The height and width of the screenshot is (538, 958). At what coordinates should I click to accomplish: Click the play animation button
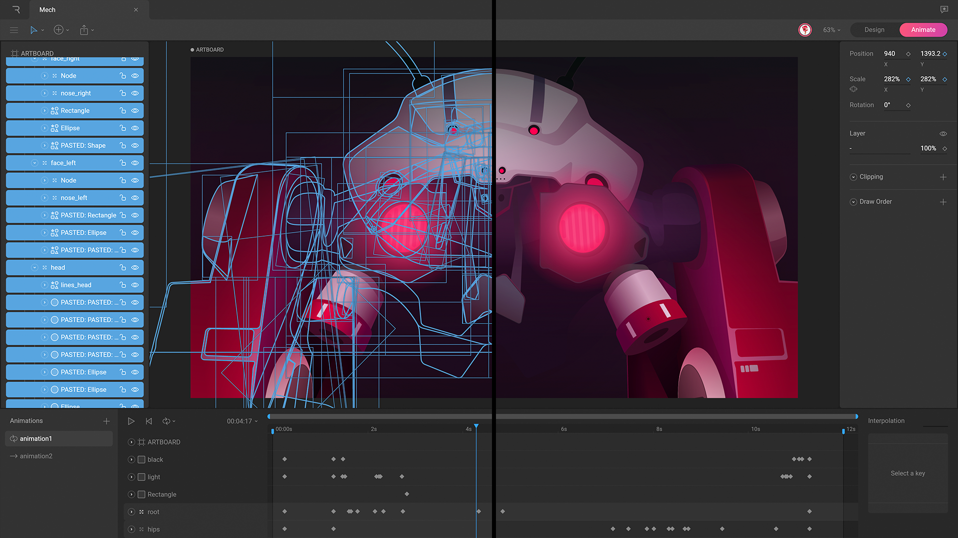131,421
